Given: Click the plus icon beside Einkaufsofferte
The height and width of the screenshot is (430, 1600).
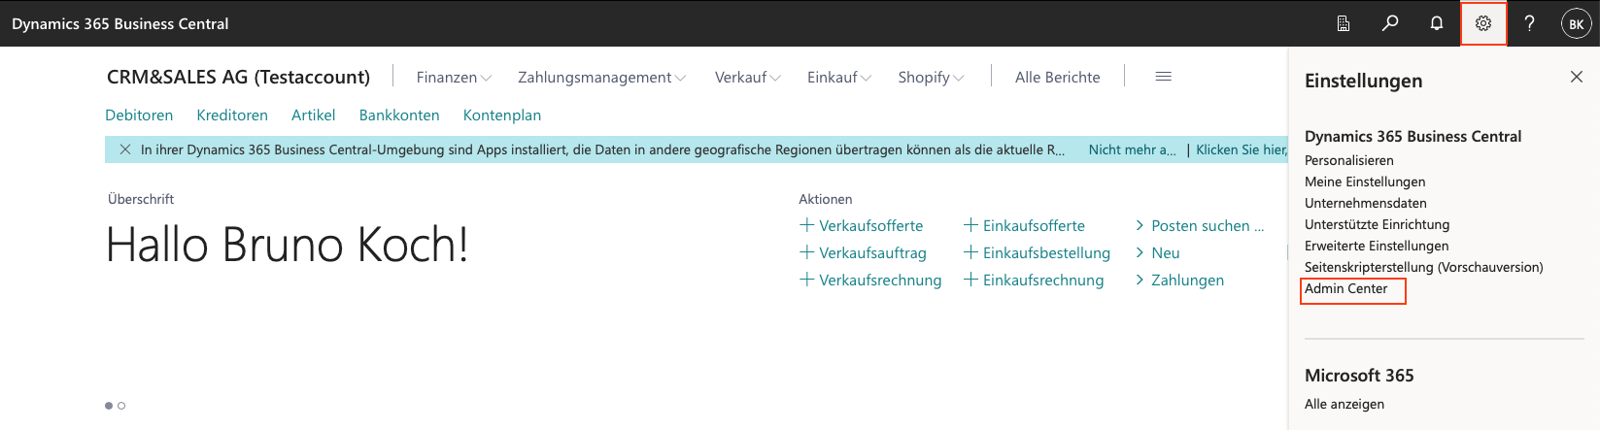Looking at the screenshot, I should [970, 225].
